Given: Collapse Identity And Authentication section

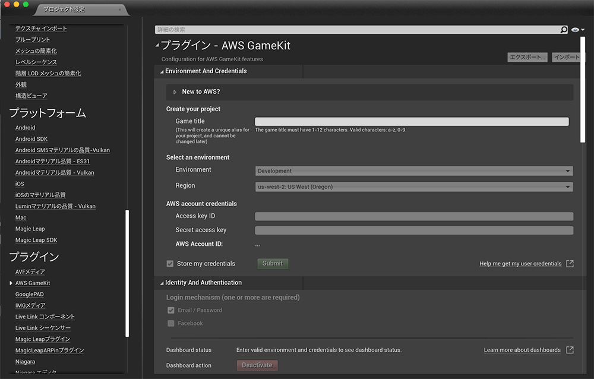Looking at the screenshot, I should (x=162, y=283).
